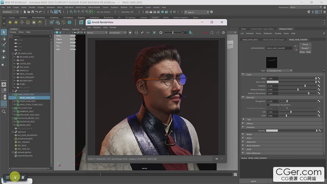Open Arnold RenderView settings gear
The width and height of the screenshot is (327, 184).
223,33
